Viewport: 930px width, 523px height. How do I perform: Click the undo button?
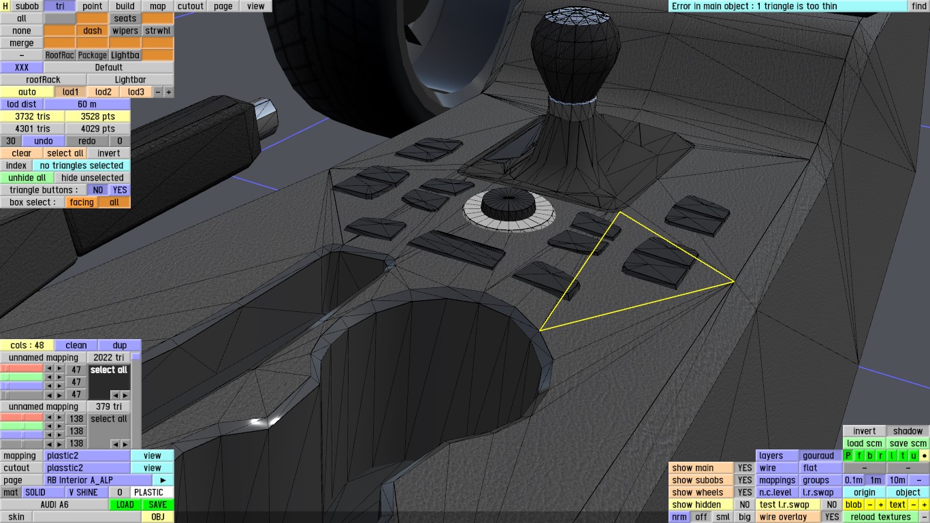(44, 141)
